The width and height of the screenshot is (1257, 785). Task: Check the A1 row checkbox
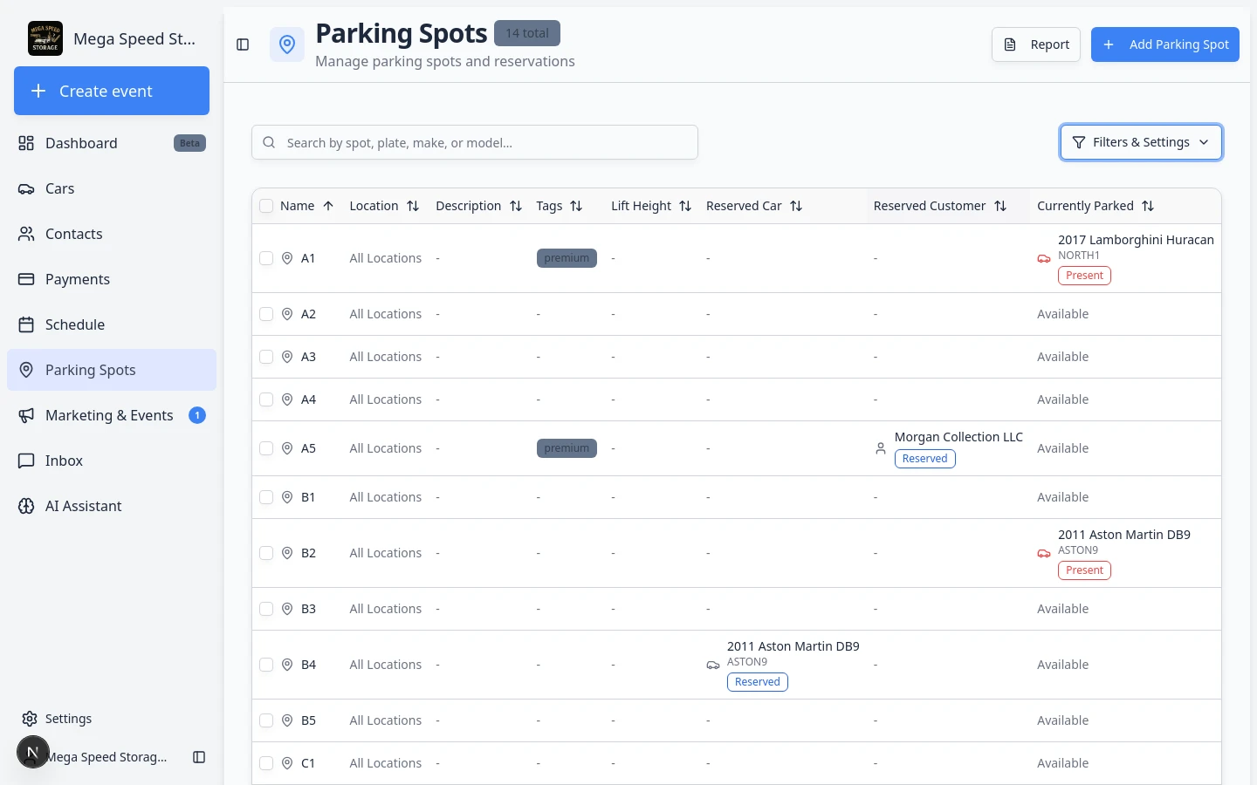coord(266,258)
